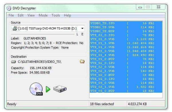This screenshot has height=112, width=172.
Task: Select VTS_02_0.IFO file row
Action: (x=126, y=63)
